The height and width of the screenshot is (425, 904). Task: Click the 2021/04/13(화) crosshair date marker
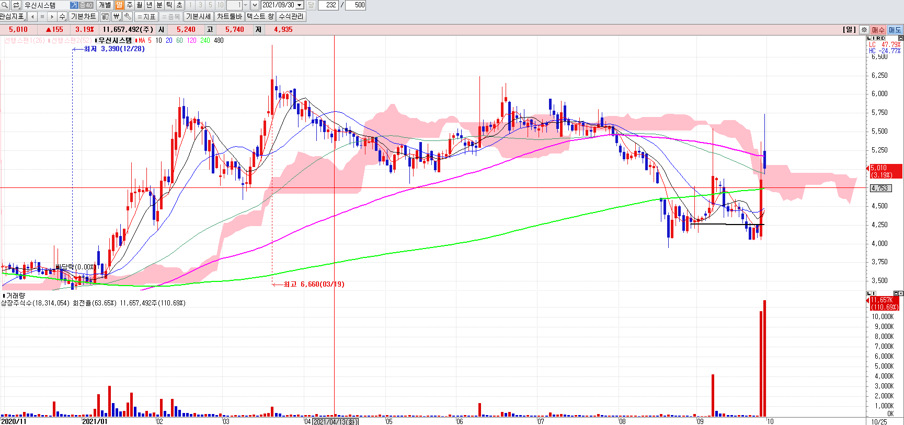pyautogui.click(x=335, y=421)
